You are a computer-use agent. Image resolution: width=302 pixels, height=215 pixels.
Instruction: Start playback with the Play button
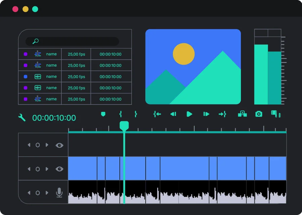(189, 114)
